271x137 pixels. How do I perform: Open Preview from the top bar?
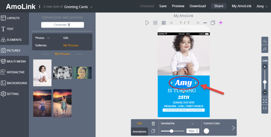(178, 6)
